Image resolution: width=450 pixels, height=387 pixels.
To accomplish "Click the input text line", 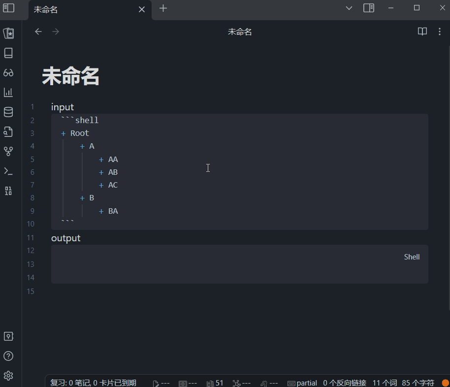I will tap(63, 107).
